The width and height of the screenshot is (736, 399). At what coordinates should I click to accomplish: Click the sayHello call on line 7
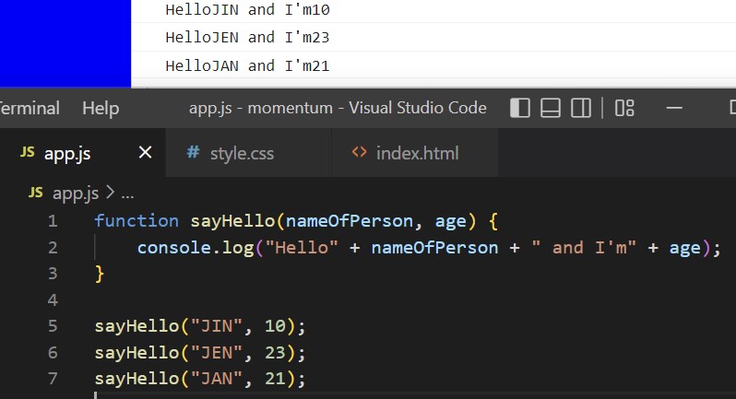(x=137, y=379)
